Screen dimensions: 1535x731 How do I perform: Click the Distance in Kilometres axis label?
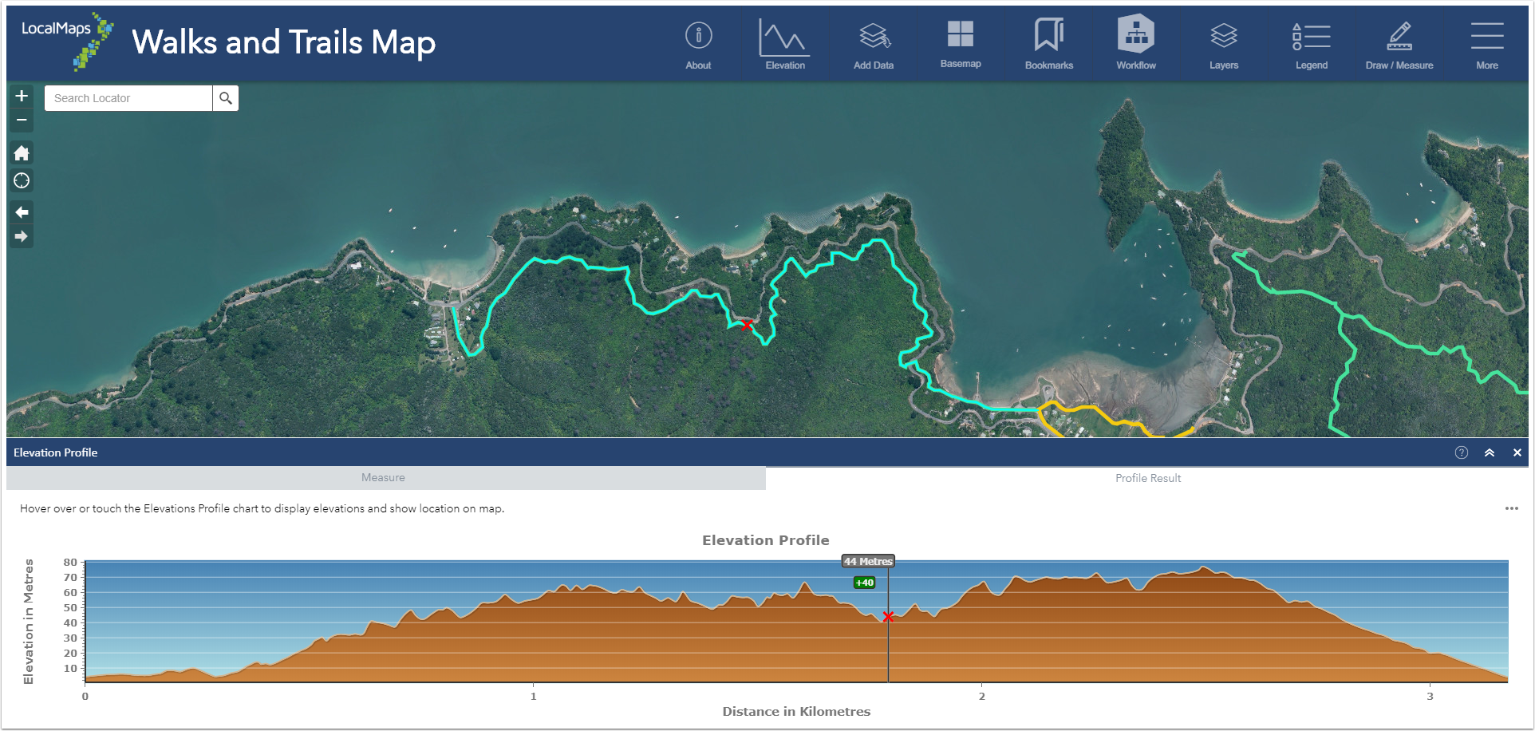point(796,711)
